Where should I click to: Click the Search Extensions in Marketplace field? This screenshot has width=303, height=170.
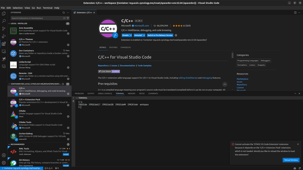[37, 18]
